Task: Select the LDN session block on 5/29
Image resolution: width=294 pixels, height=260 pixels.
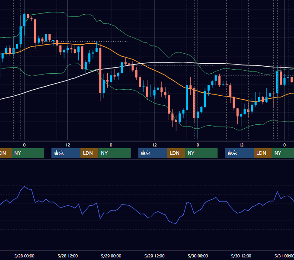Action: click(x=176, y=153)
